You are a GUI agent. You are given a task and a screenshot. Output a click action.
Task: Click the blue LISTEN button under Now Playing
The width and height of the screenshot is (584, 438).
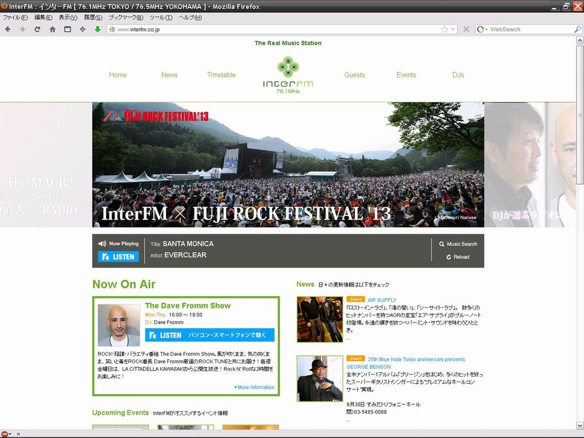(119, 257)
